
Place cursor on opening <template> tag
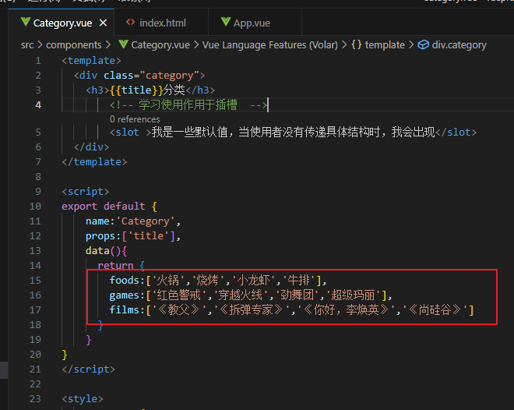click(91, 61)
